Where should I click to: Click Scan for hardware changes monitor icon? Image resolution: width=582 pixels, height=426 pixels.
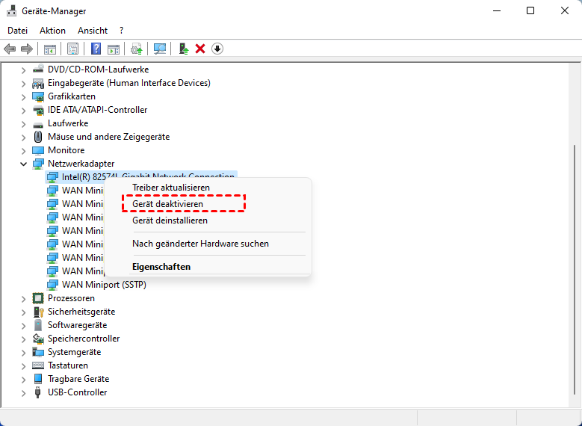click(x=160, y=49)
